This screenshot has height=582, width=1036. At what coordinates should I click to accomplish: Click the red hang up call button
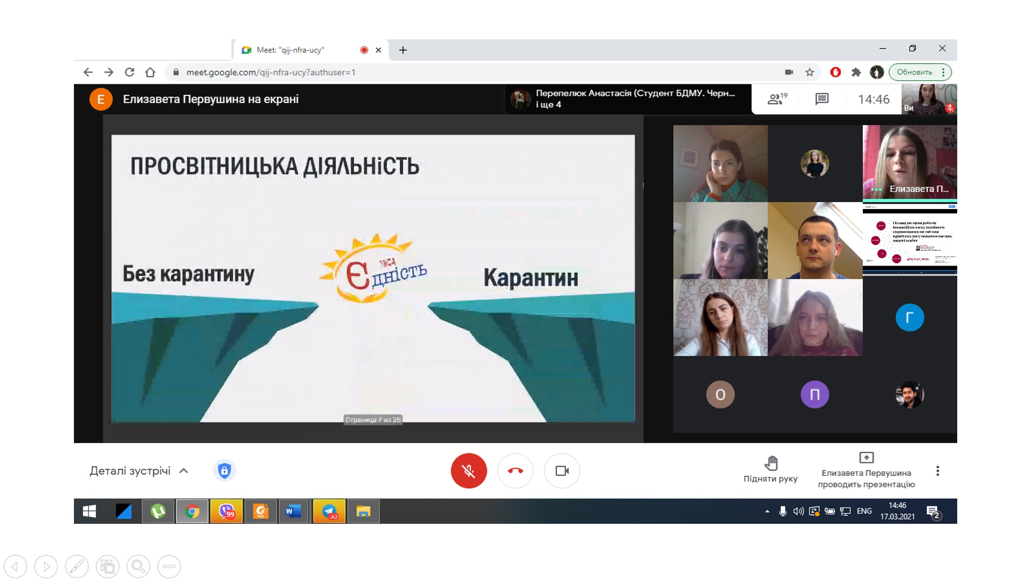(x=515, y=470)
